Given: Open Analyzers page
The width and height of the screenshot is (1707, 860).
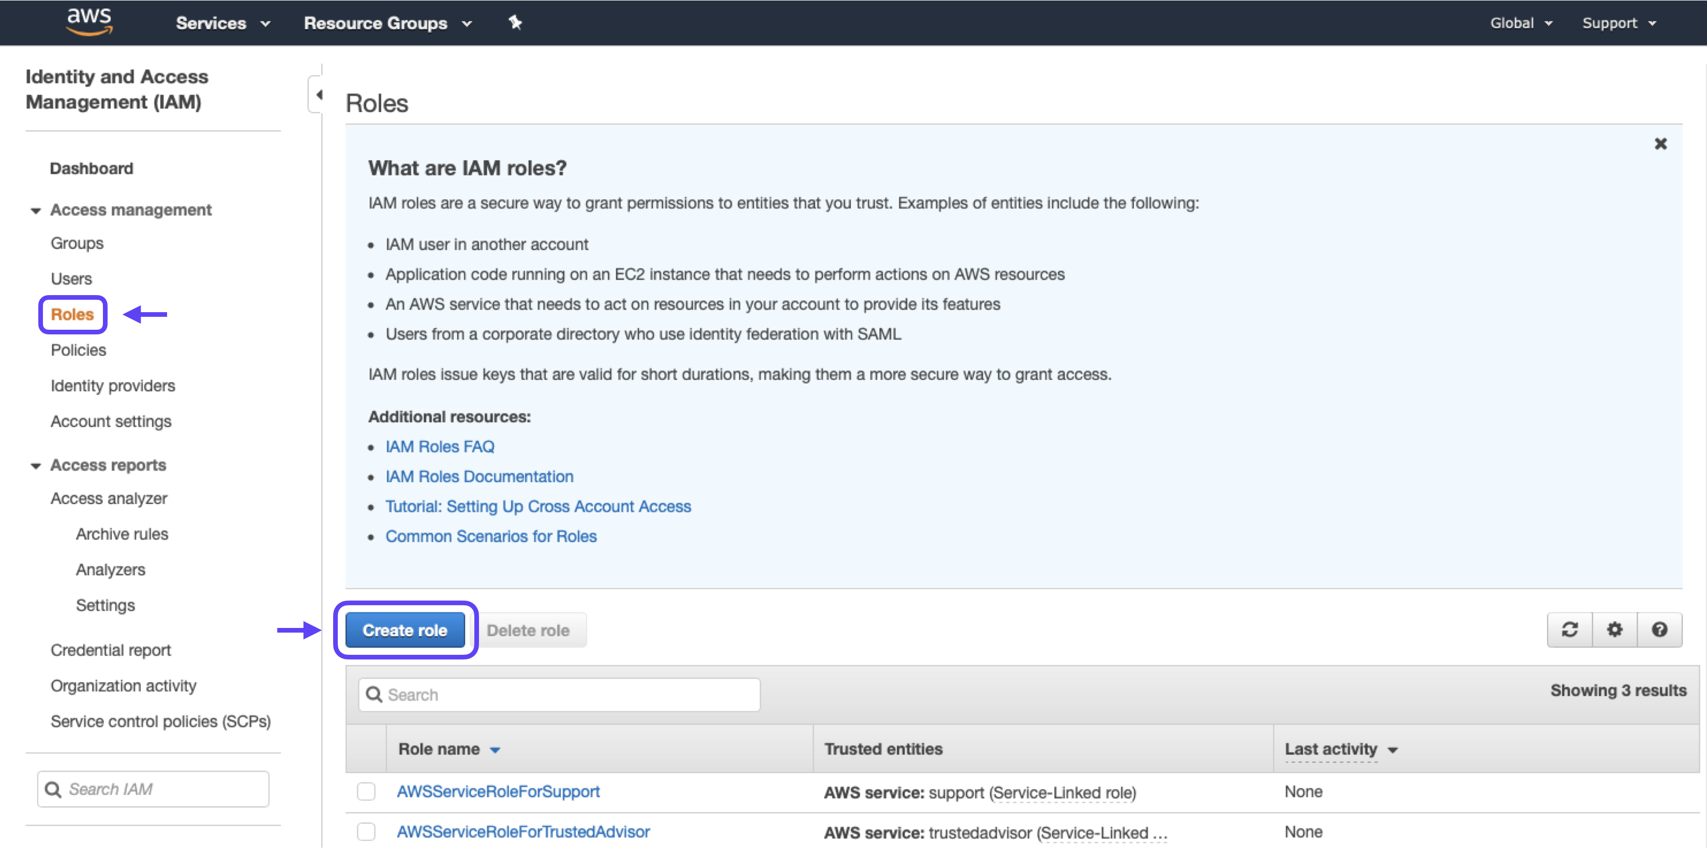Looking at the screenshot, I should tap(110, 570).
